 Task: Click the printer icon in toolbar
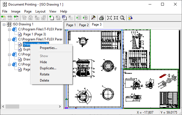[x=102, y=18]
